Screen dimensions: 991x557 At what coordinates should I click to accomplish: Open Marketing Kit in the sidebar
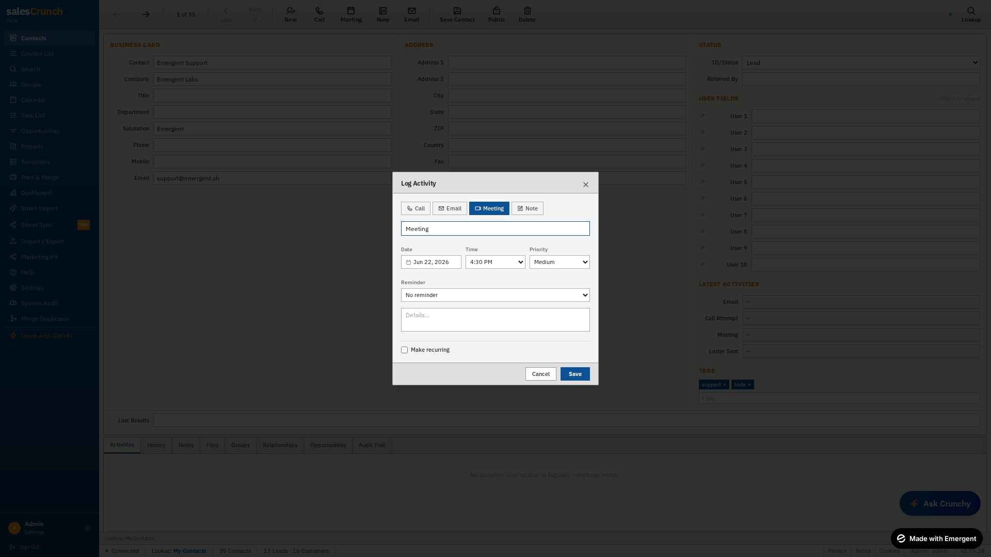tap(50, 257)
